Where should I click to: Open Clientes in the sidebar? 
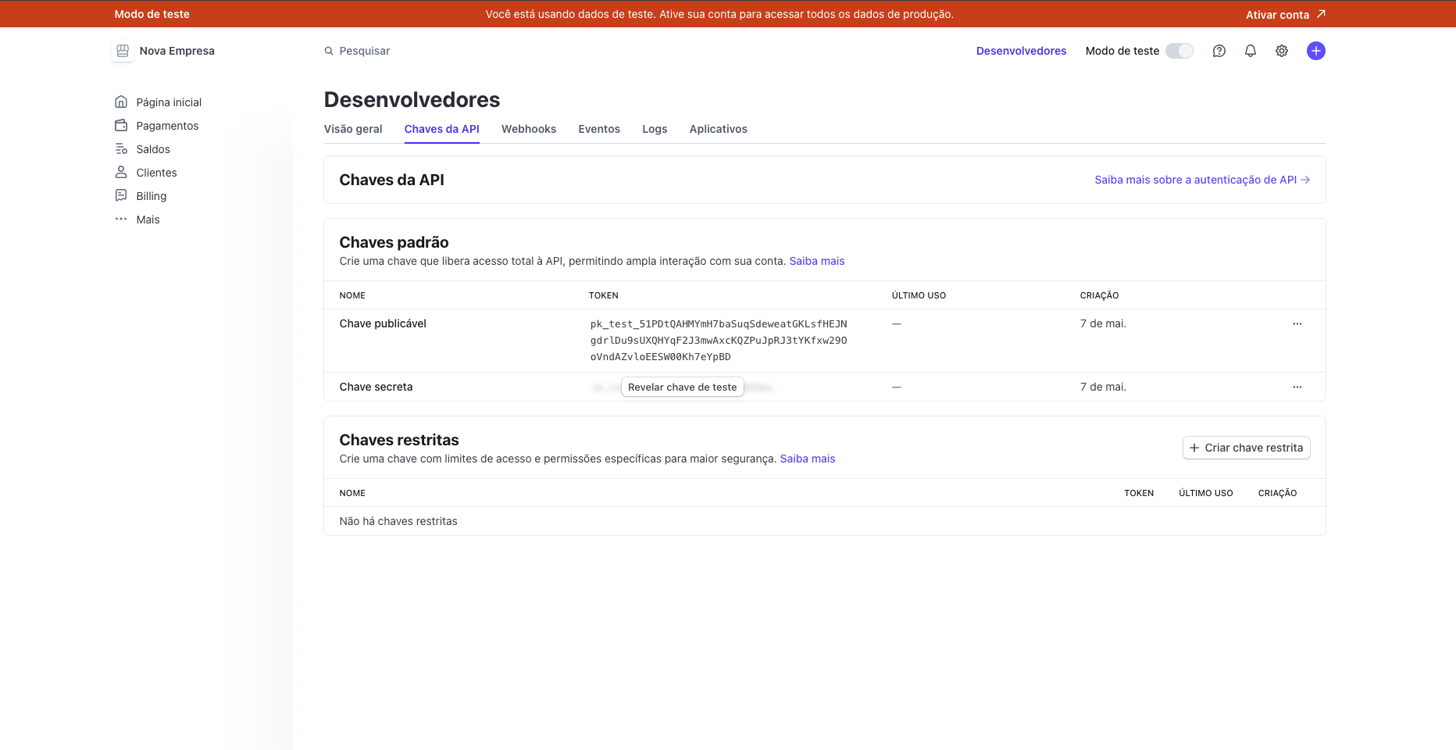(x=156, y=173)
